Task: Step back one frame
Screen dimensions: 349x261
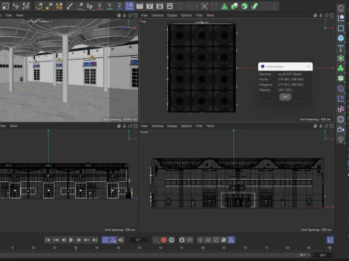Action: pos(63,240)
